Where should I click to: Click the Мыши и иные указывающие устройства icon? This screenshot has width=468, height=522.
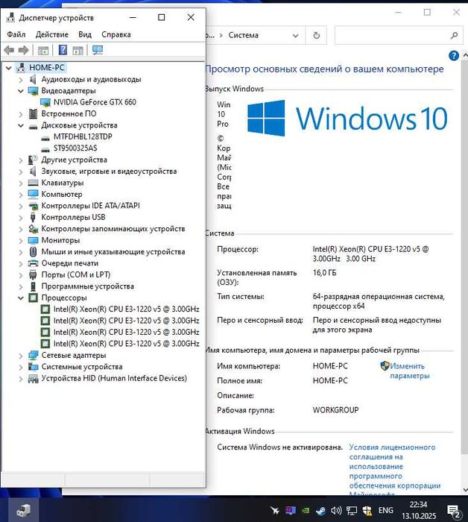coord(33,252)
